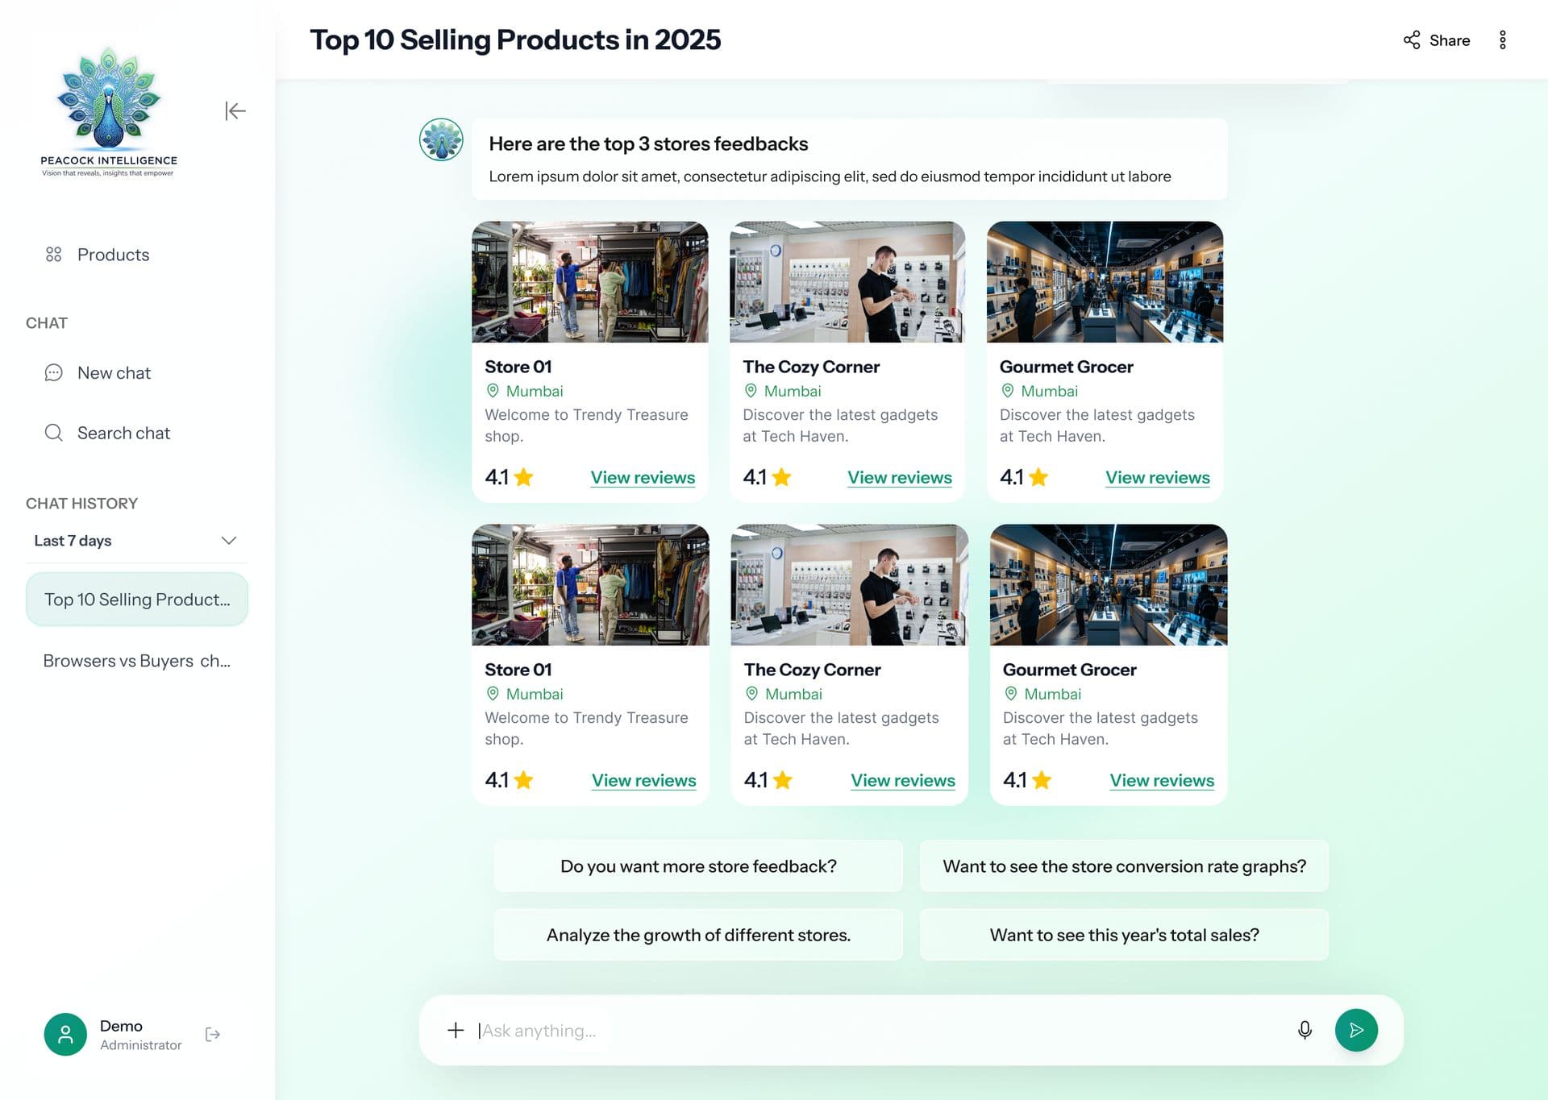The image size is (1548, 1100).
Task: View reviews for first-row Store 01
Action: point(643,478)
